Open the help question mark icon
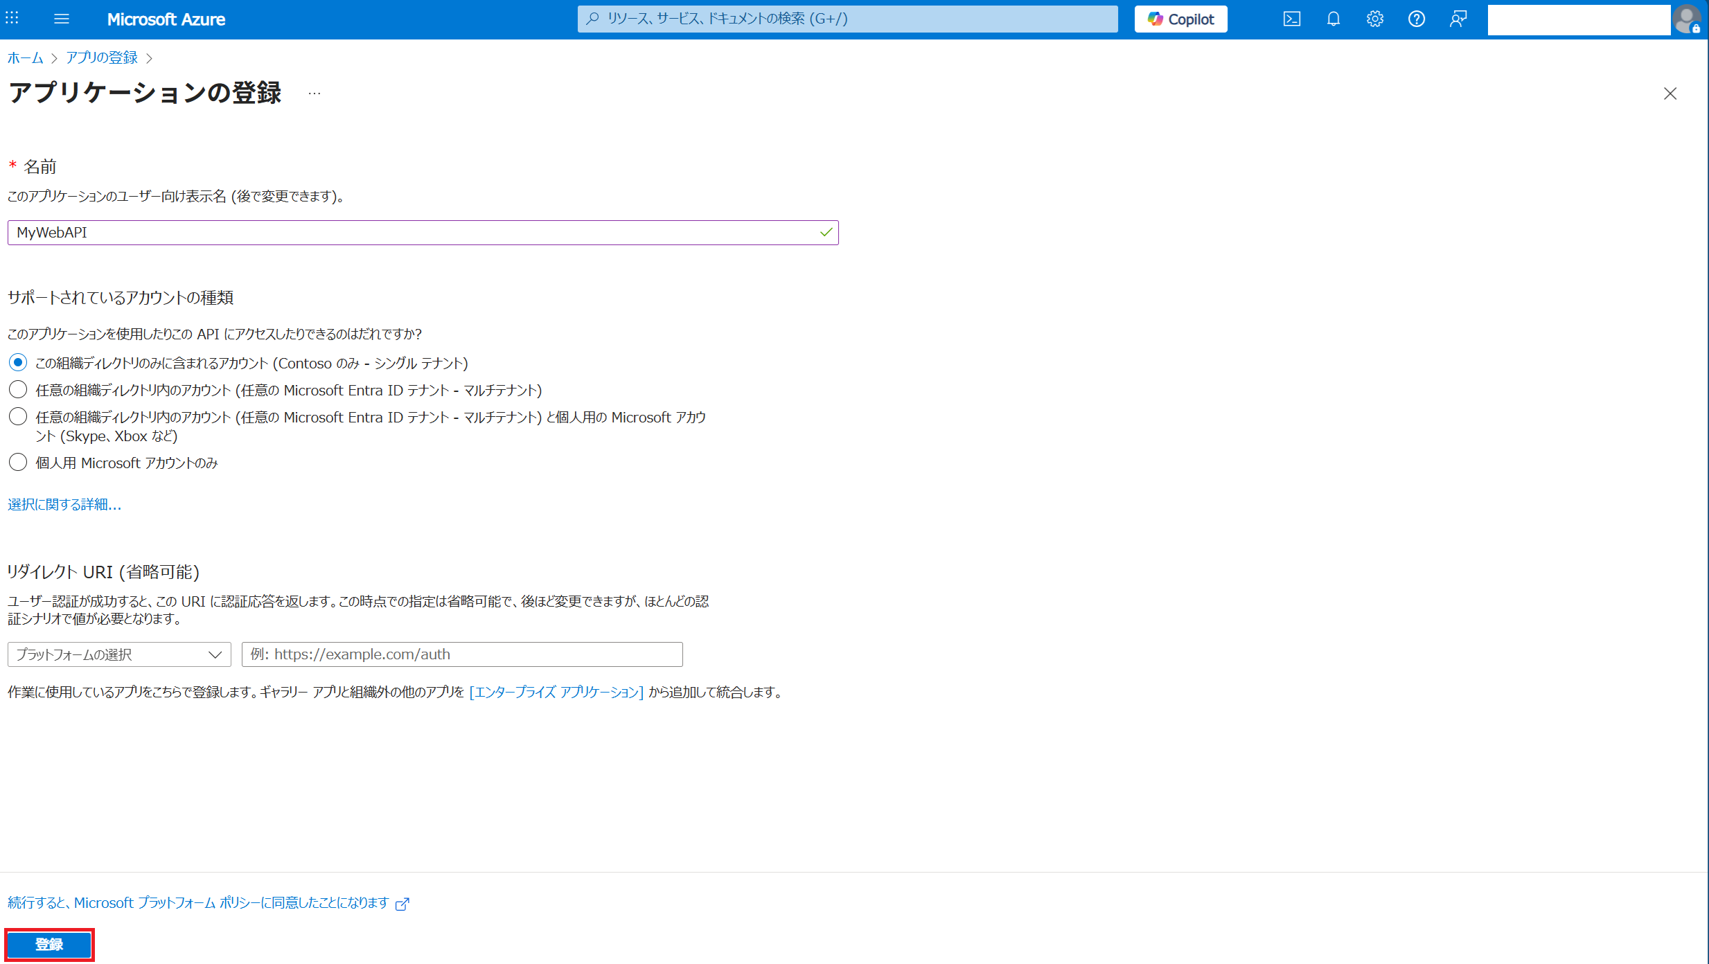The width and height of the screenshot is (1709, 964). coord(1416,19)
